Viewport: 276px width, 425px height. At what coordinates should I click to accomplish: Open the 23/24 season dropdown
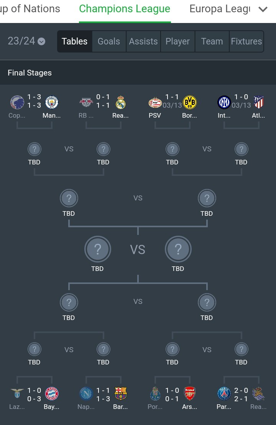(26, 41)
